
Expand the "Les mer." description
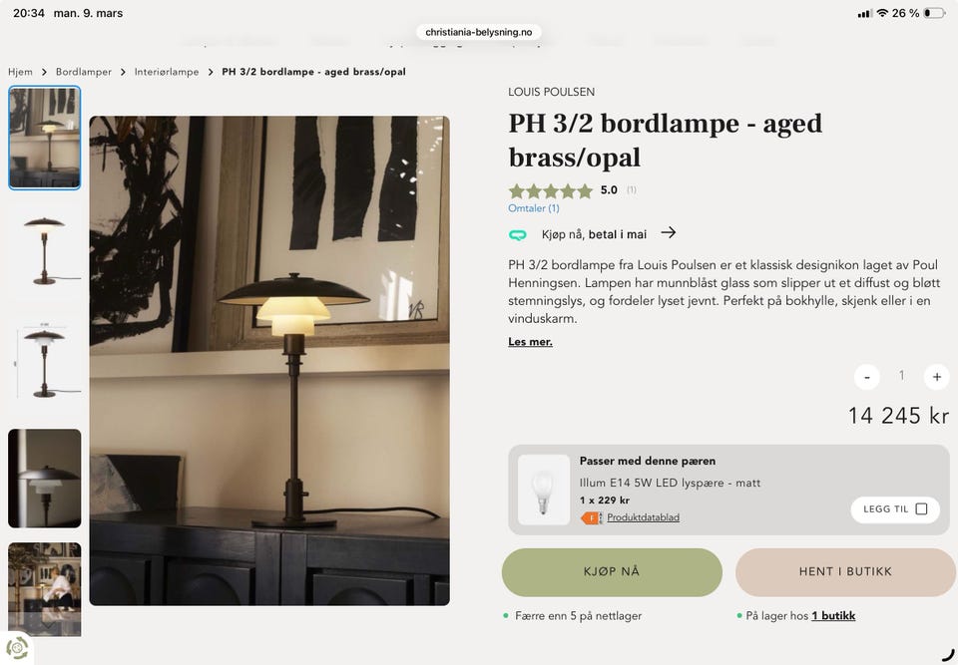[x=530, y=341]
